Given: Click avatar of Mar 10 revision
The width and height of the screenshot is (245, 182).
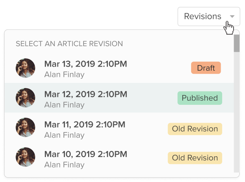Looking at the screenshot, I should click(x=25, y=157).
